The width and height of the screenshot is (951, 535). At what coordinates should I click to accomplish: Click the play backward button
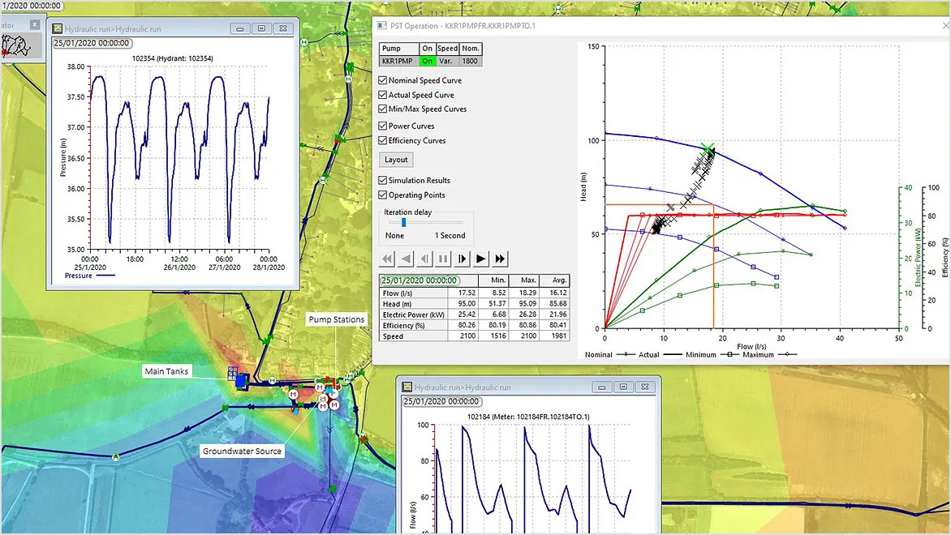(x=406, y=259)
